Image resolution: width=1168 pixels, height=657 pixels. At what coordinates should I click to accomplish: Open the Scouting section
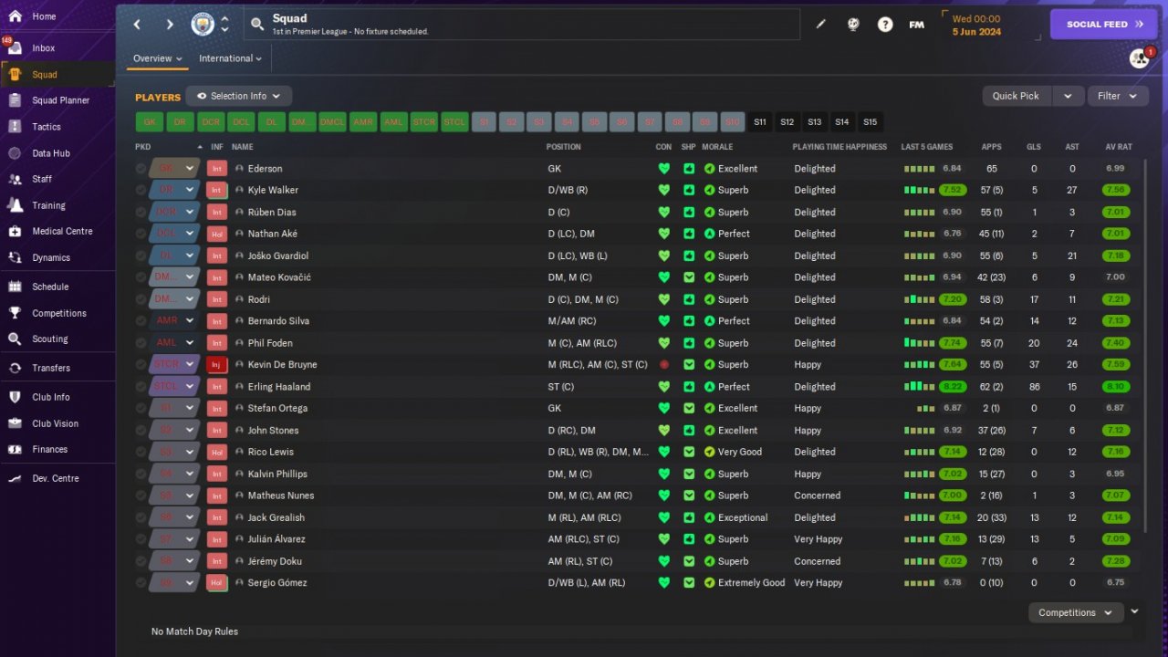[x=50, y=339]
